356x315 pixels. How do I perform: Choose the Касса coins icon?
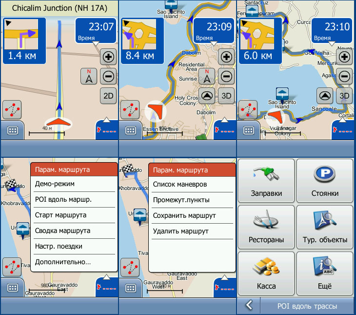266,273
